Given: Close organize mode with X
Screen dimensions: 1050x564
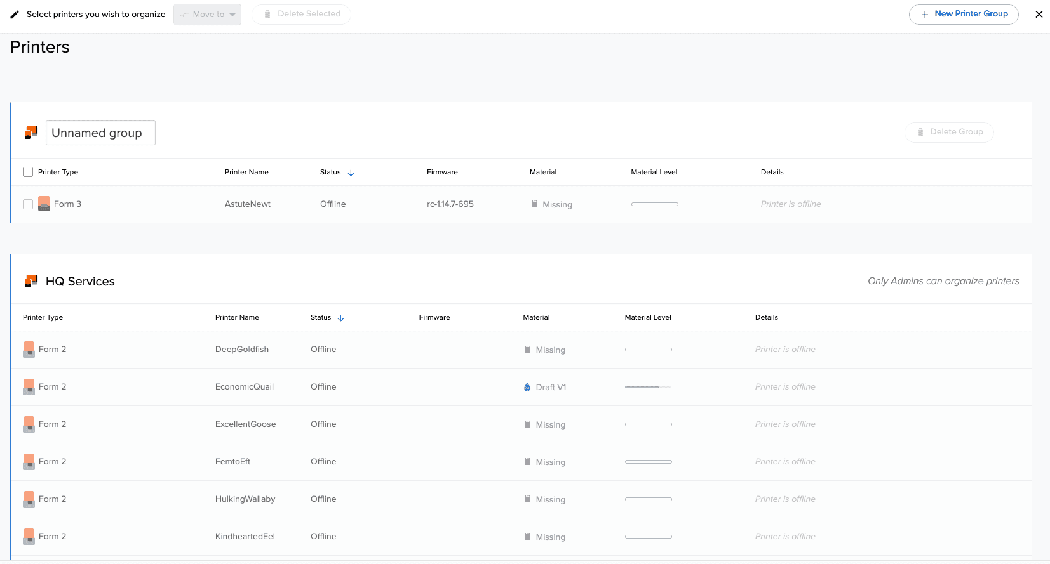Looking at the screenshot, I should (1039, 14).
